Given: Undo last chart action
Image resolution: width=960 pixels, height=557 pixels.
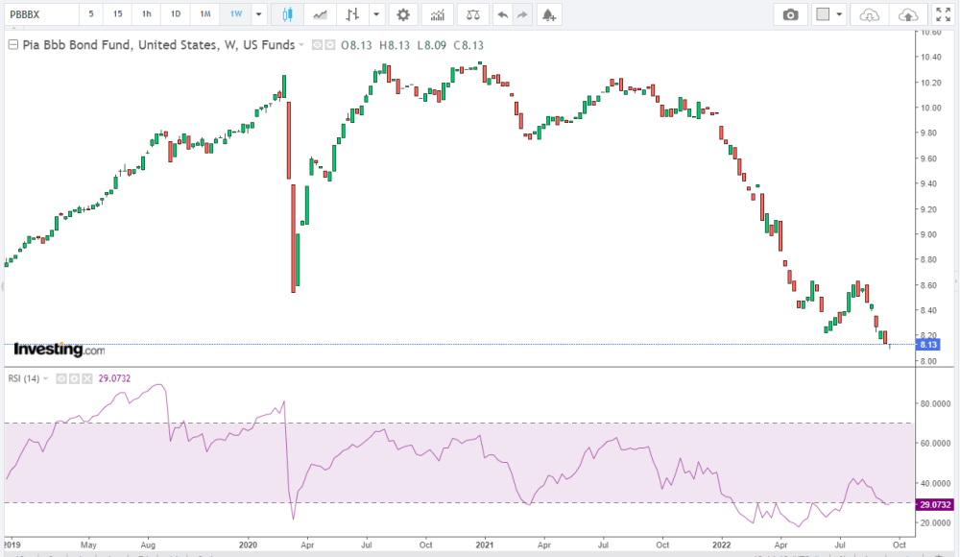Looking at the screenshot, I should (x=502, y=14).
